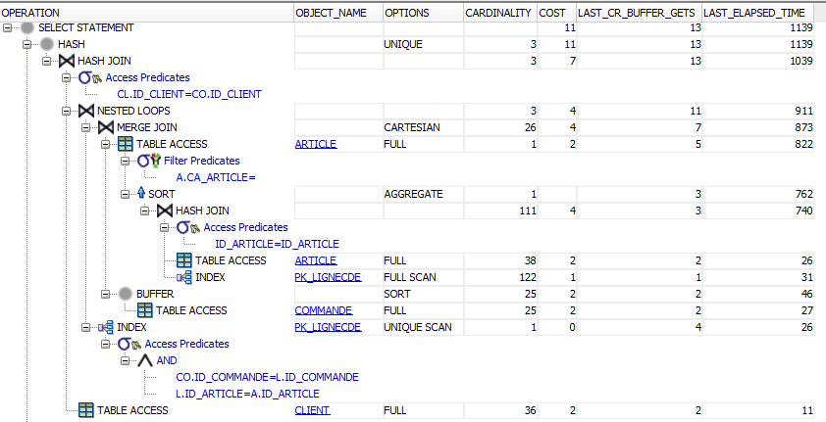Screen dimensions: 826x422
Task: Select predicate CO.ID_COMMANDE=L.ID_COMMANDE
Action: coord(267,377)
